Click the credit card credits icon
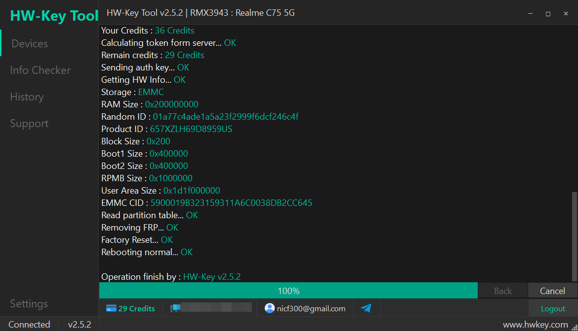578x331 pixels. [111, 308]
